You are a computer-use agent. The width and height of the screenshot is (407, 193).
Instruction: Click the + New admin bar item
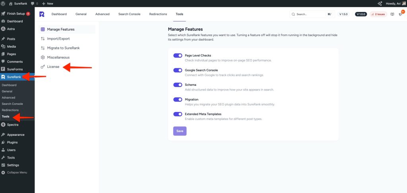pos(48,4)
